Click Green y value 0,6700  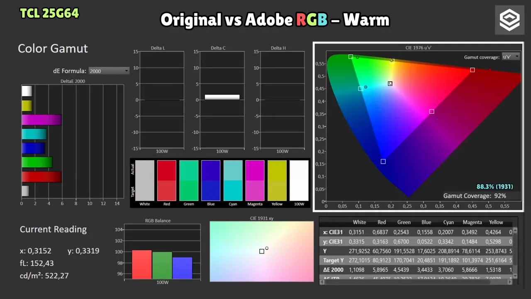(x=401, y=242)
